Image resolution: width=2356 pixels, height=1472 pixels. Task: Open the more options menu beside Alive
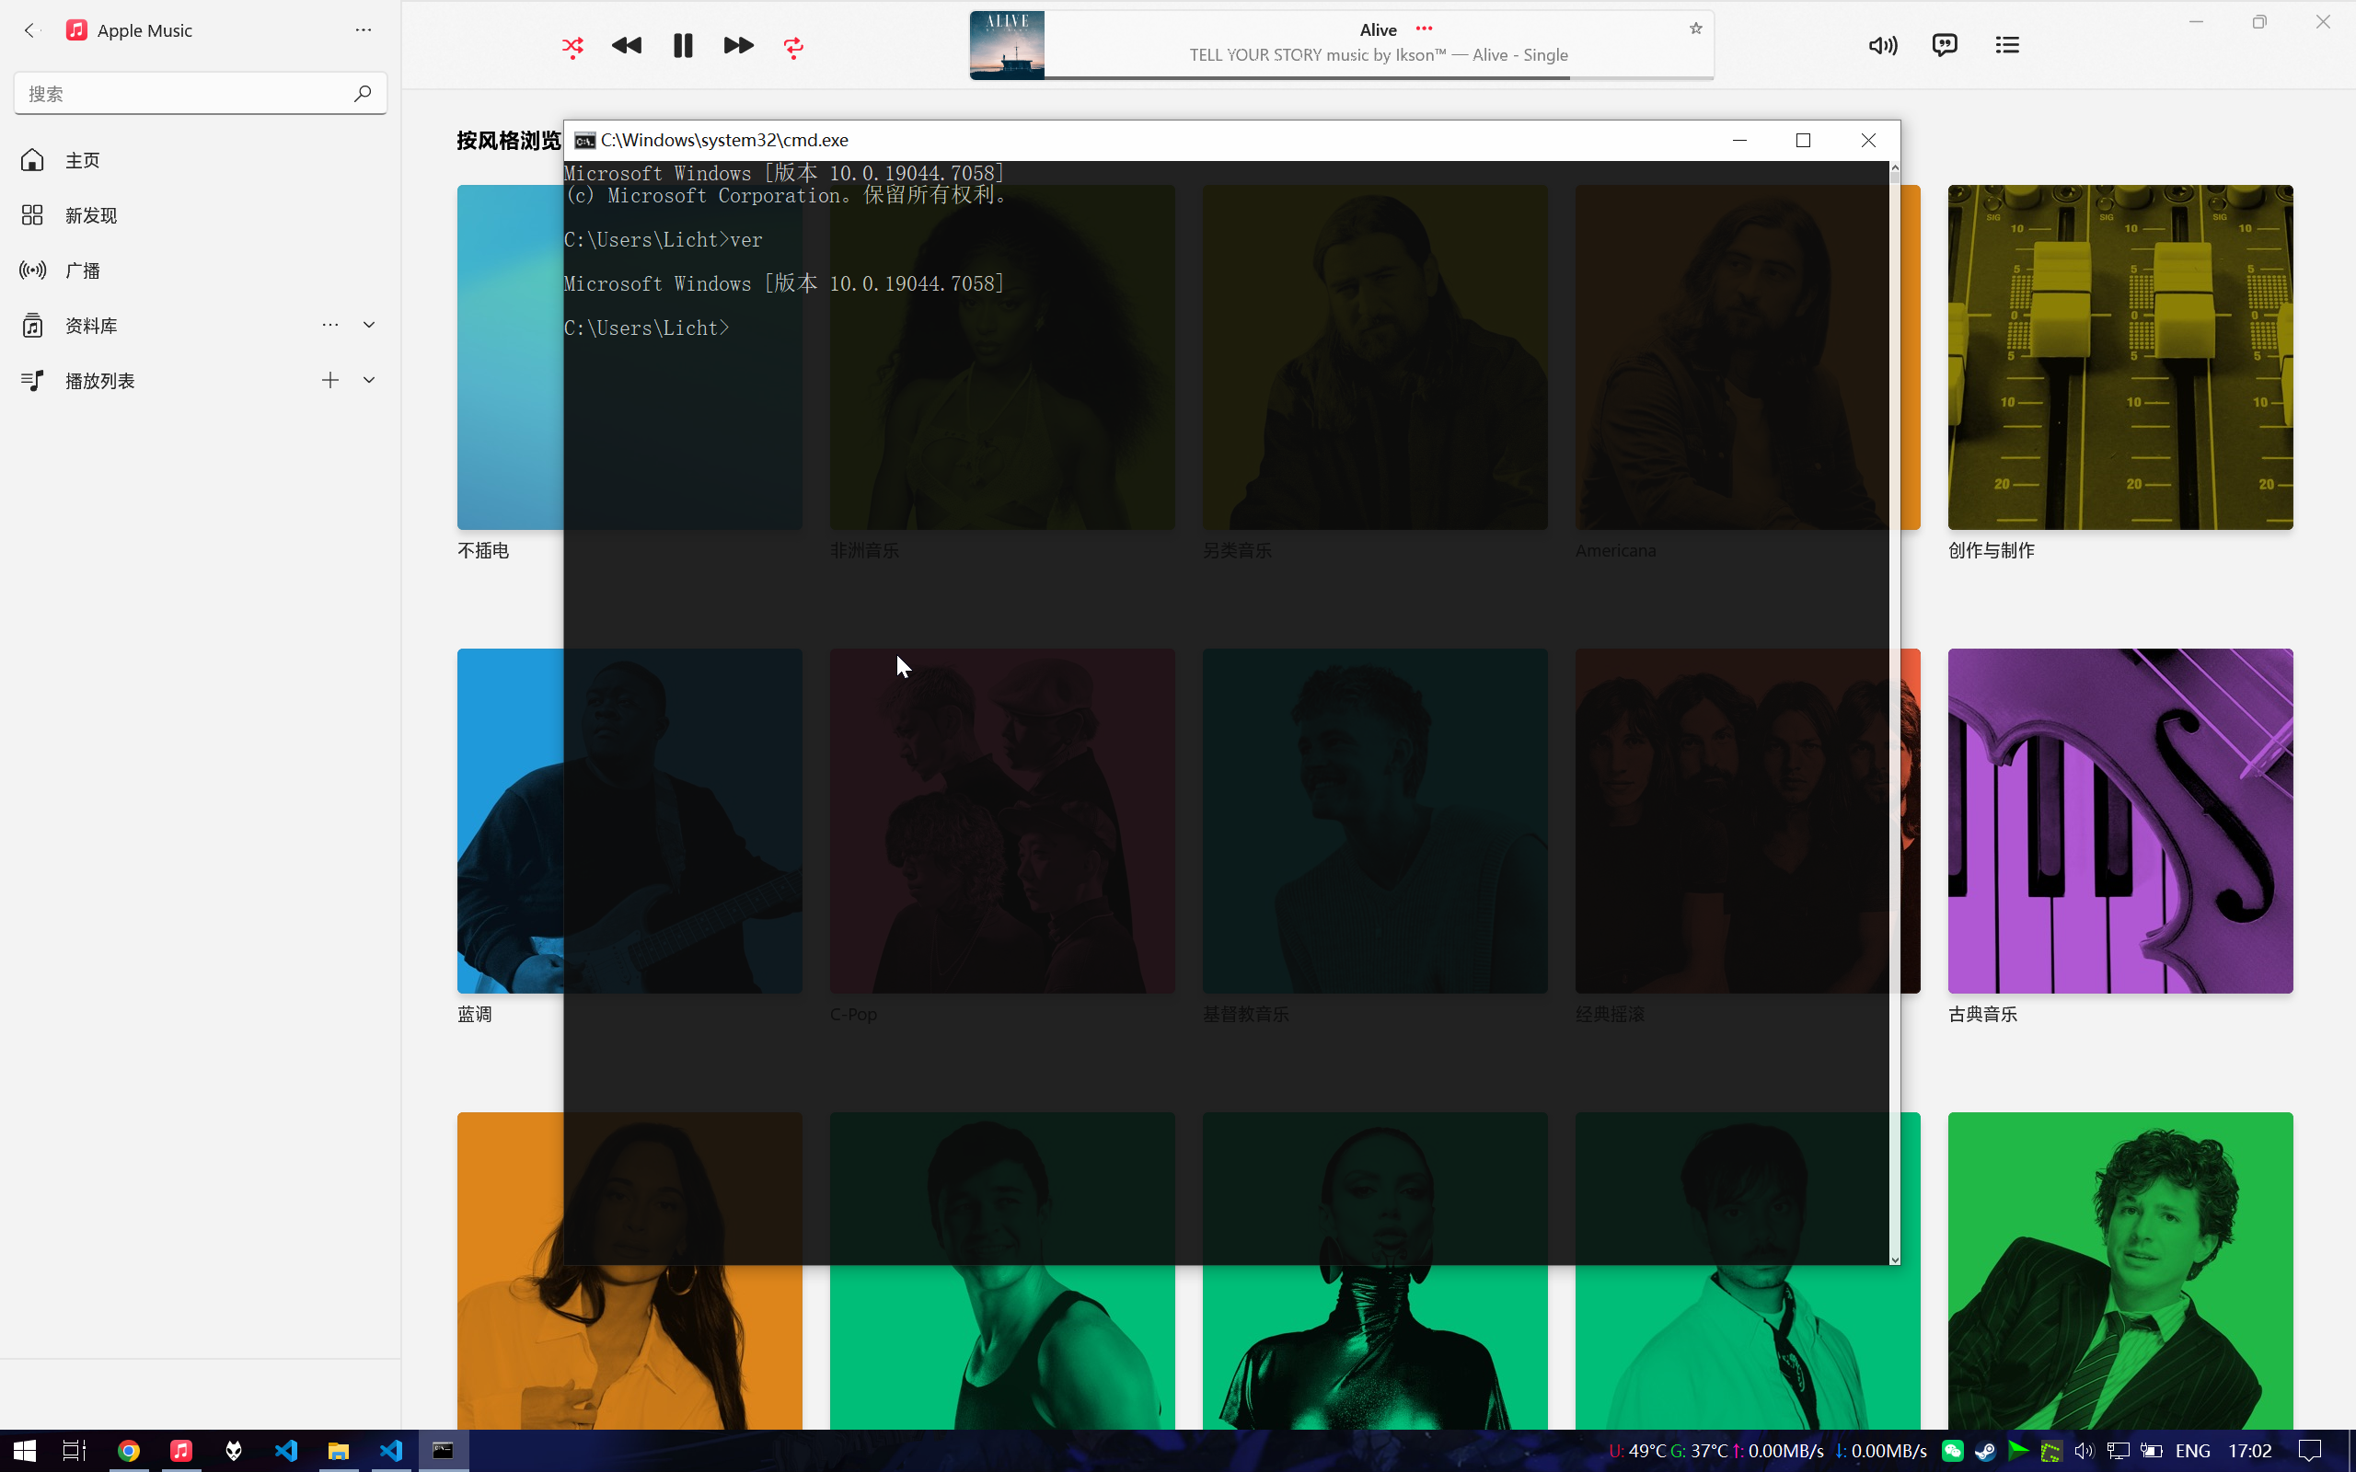1425,29
